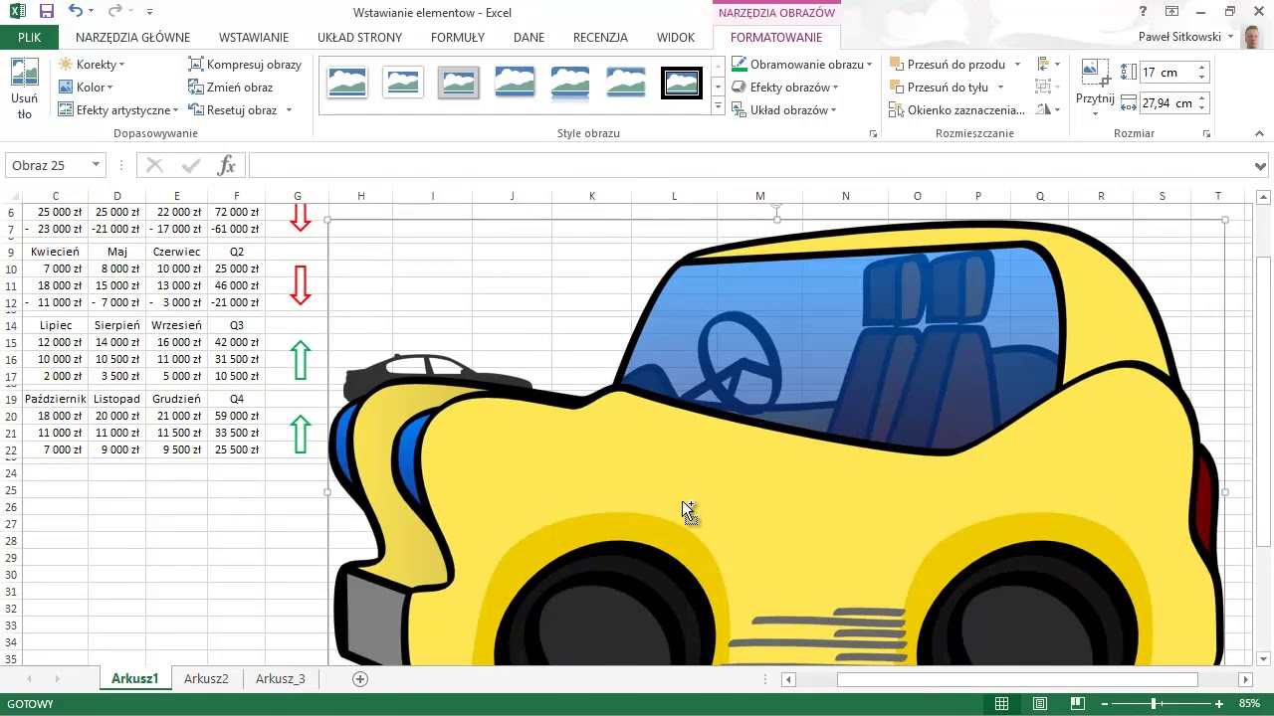
Task: Open Obramowanie obrazu border menu
Action: pyautogui.click(x=801, y=65)
